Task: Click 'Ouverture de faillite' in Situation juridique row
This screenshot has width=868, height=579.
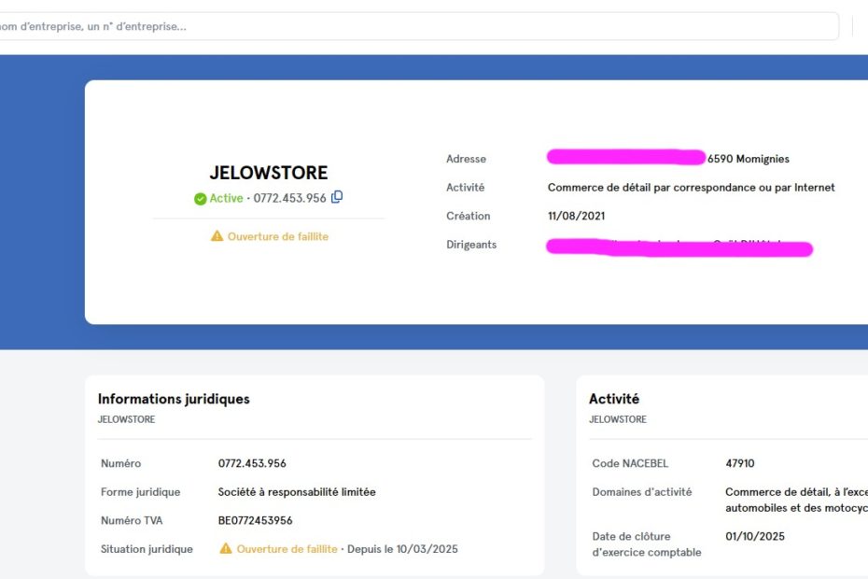Action: point(287,549)
